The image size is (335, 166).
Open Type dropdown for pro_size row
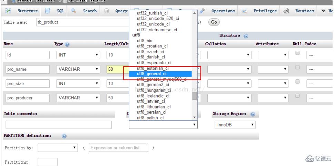pos(78,84)
